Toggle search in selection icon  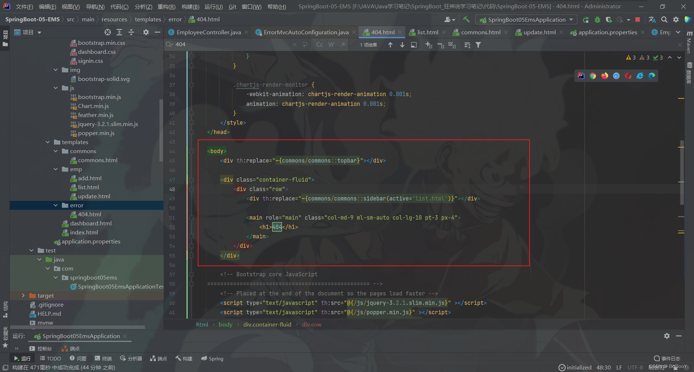(414, 45)
